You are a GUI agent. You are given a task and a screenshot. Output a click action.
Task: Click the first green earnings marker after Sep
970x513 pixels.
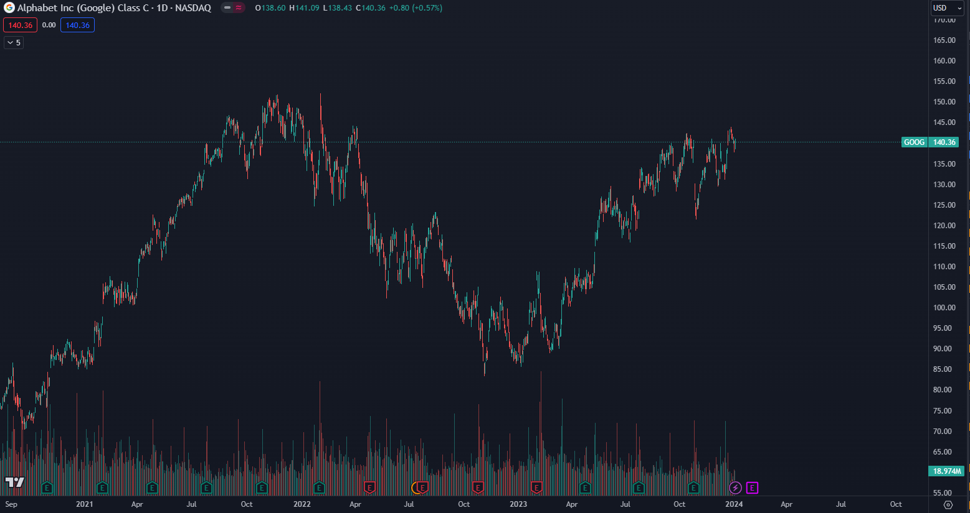47,488
